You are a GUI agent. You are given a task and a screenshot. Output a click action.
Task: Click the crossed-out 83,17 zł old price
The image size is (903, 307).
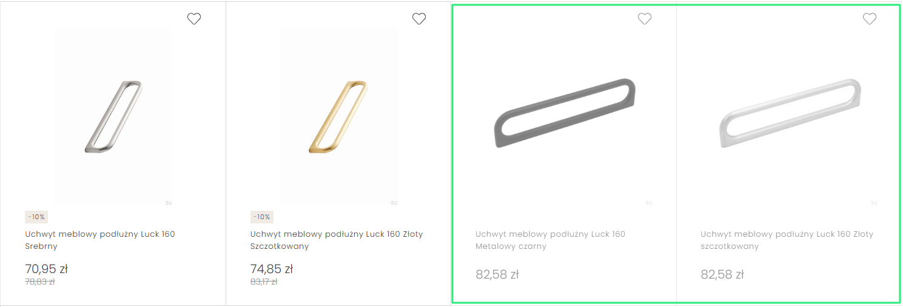coord(264,282)
